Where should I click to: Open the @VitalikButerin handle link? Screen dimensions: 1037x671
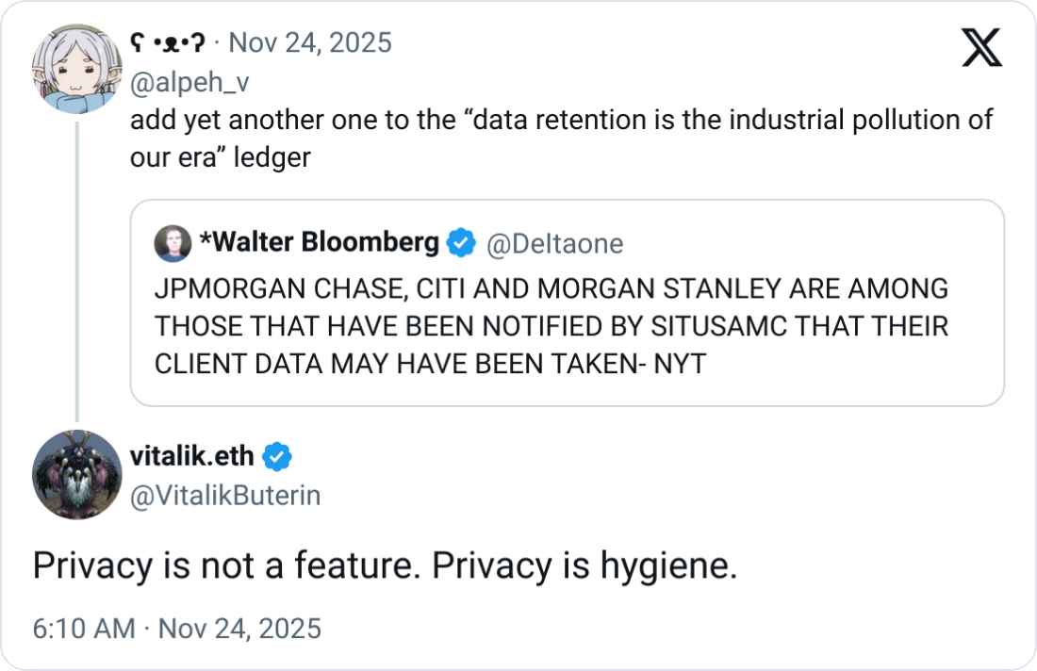pos(224,496)
